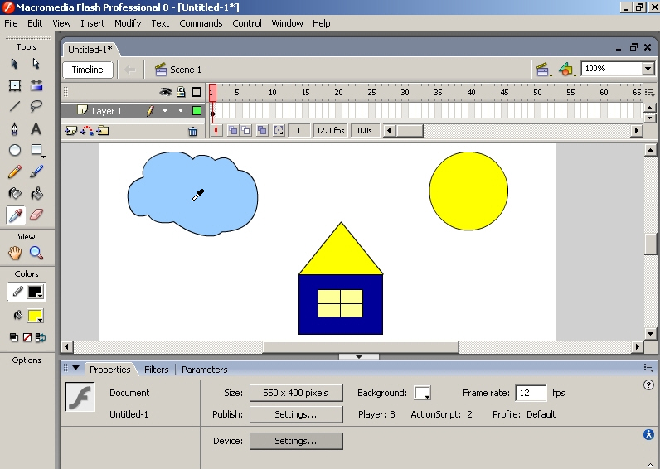Viewport: 660px width, 469px height.
Task: Click the No Color icon
Action: (x=27, y=337)
